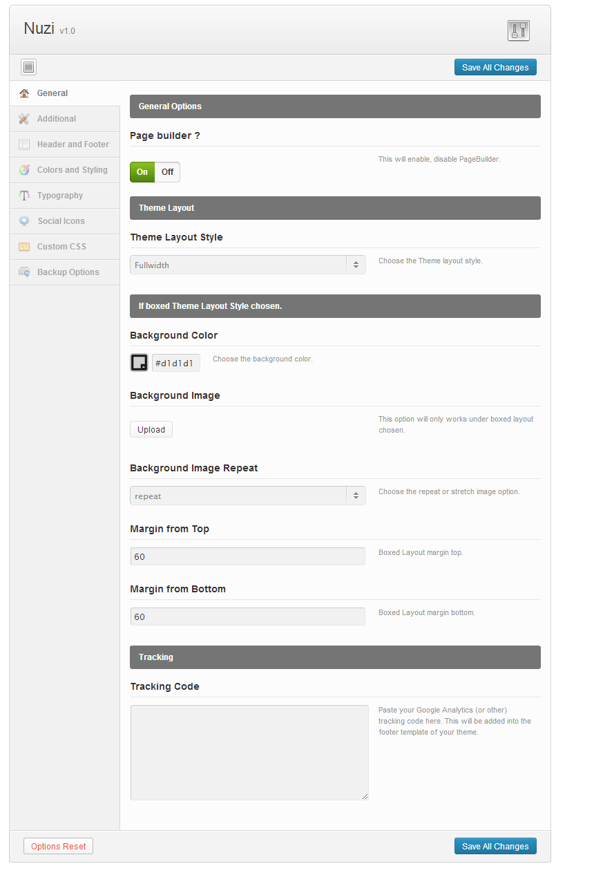
Task: Click the sliders icon in the Nuzi header
Action: coord(518,30)
